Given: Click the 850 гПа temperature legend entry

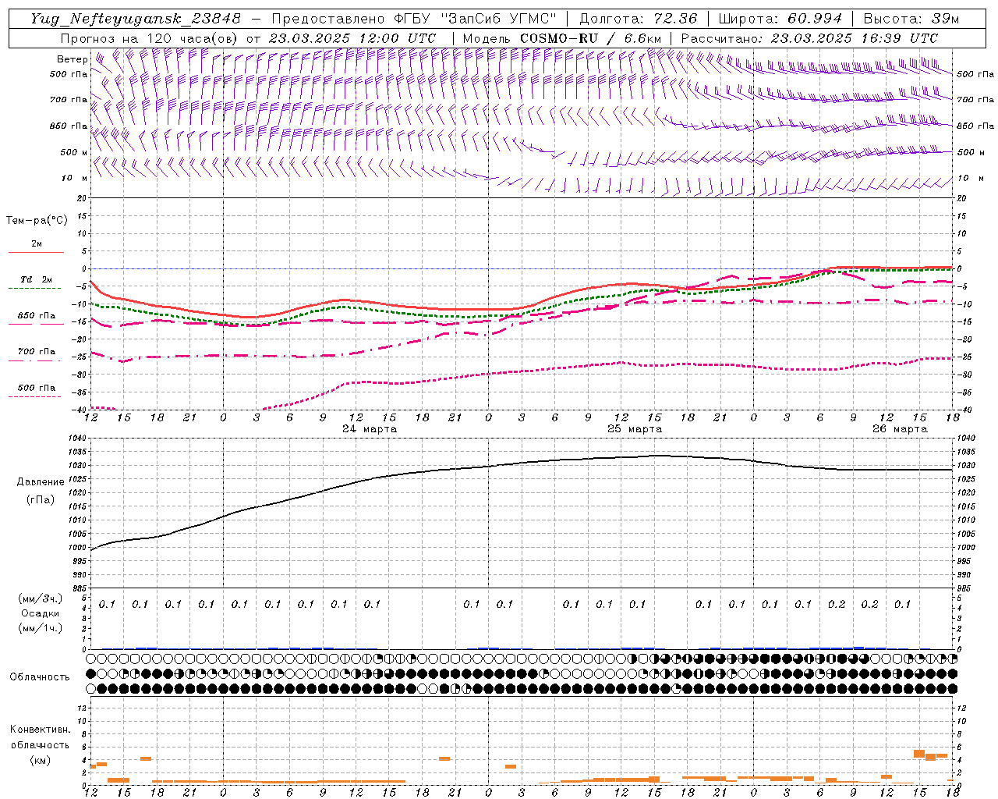Looking at the screenshot, I should pyautogui.click(x=37, y=316).
